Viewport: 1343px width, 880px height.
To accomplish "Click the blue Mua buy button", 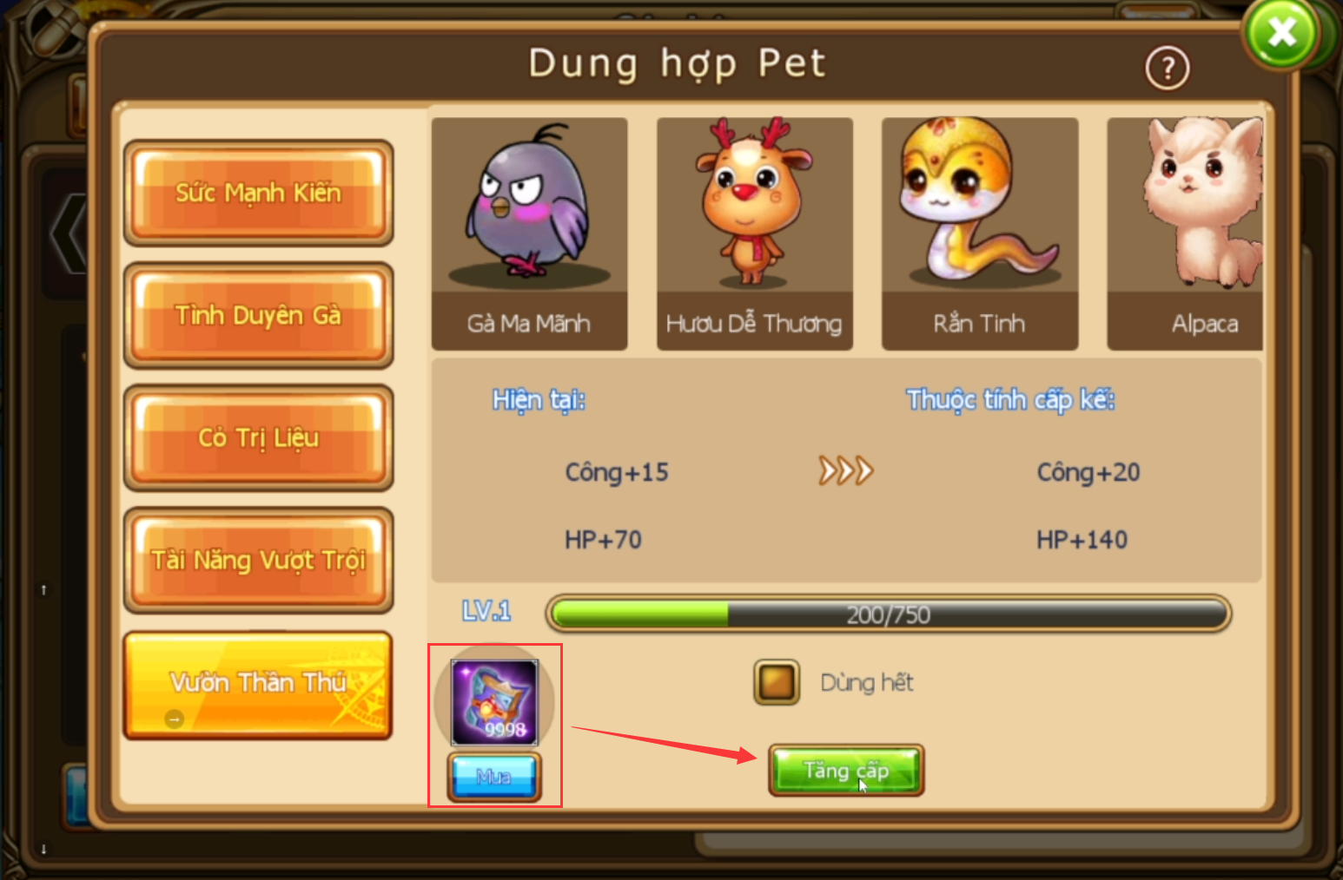I will [494, 776].
